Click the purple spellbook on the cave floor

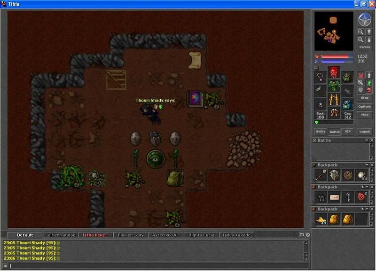[x=195, y=99]
